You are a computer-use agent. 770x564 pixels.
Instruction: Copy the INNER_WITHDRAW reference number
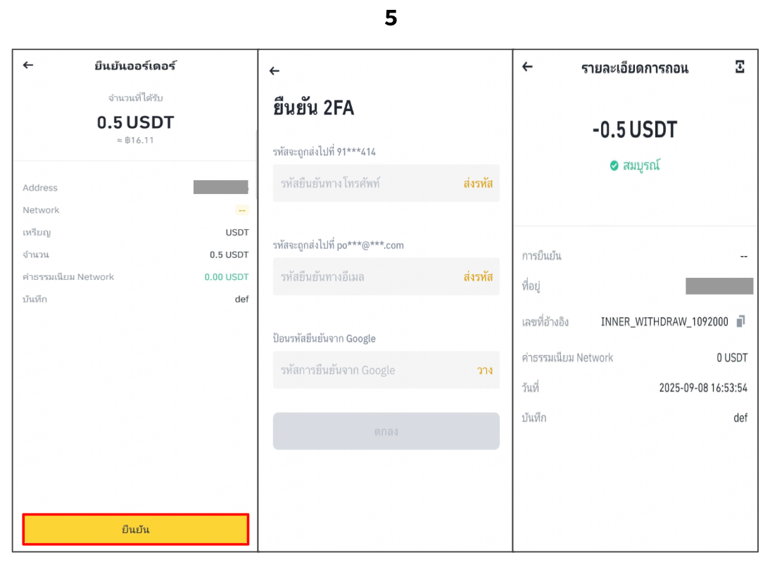[x=740, y=321]
